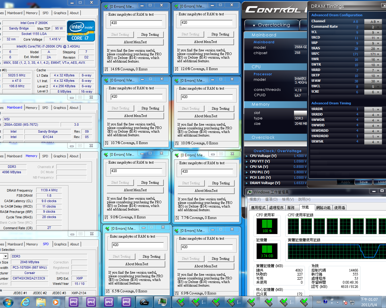Launch Windows Media Player from taskbar
386x308 pixels.
[56, 302]
